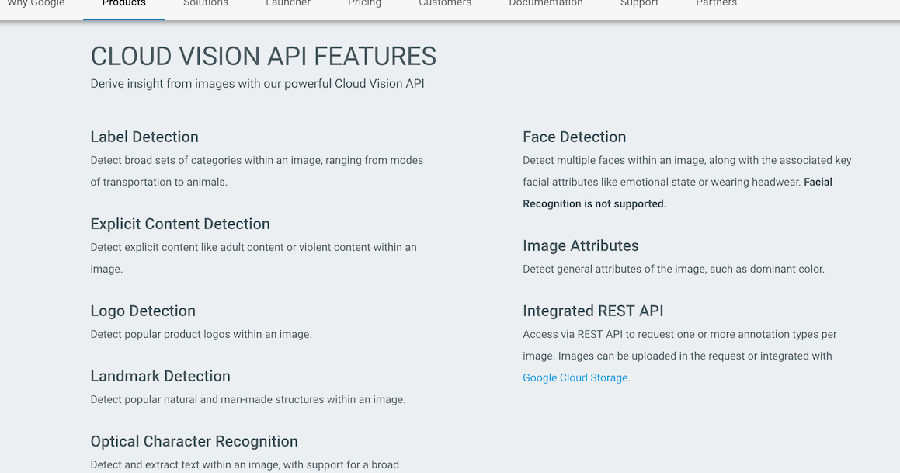Click the Label Detection heading
The height and width of the screenshot is (473, 900).
144,137
